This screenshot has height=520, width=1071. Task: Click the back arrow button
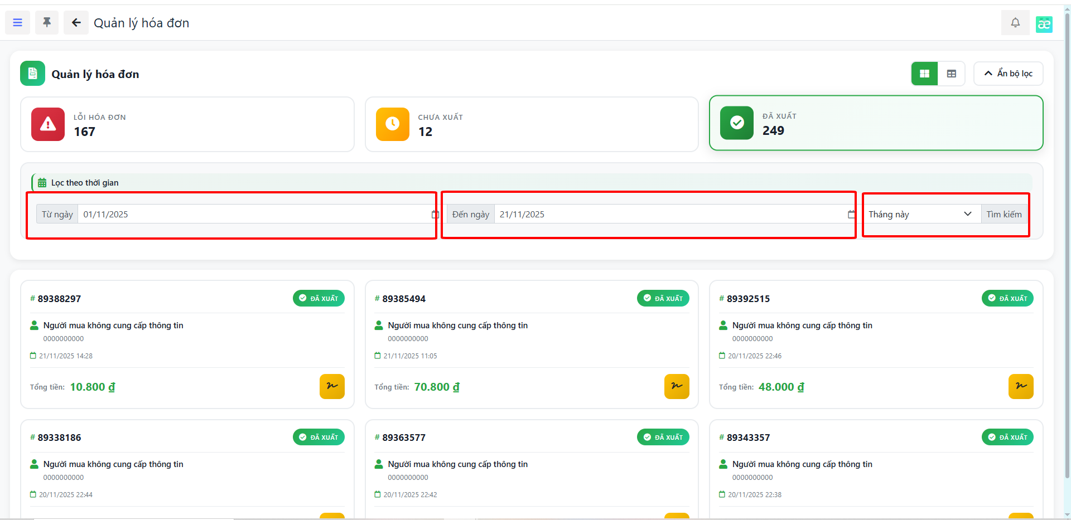76,23
